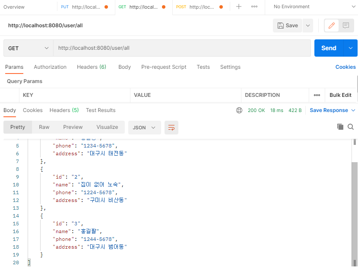Image resolution: width=358 pixels, height=269 pixels.
Task: Click the pencil edit icon
Action: (332, 26)
